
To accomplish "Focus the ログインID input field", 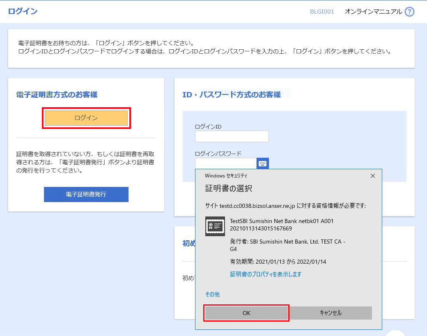I will 232,136.
